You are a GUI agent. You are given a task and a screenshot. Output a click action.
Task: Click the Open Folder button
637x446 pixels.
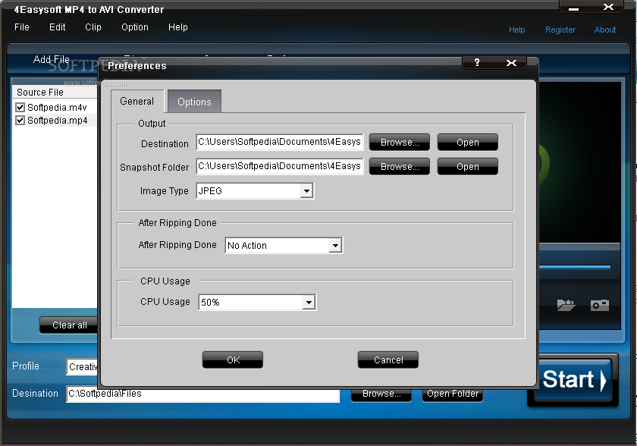point(453,394)
